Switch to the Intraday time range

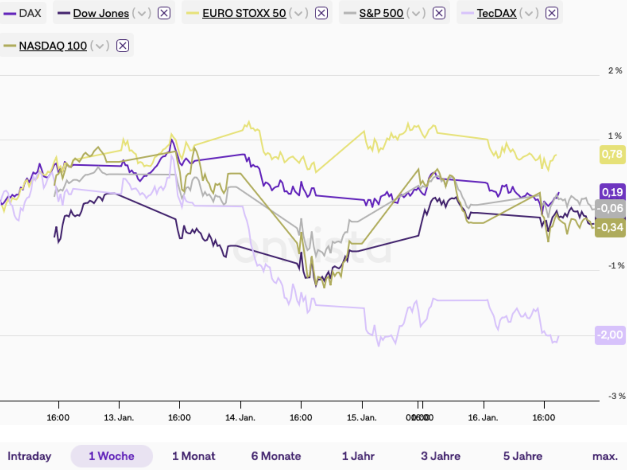[29, 456]
